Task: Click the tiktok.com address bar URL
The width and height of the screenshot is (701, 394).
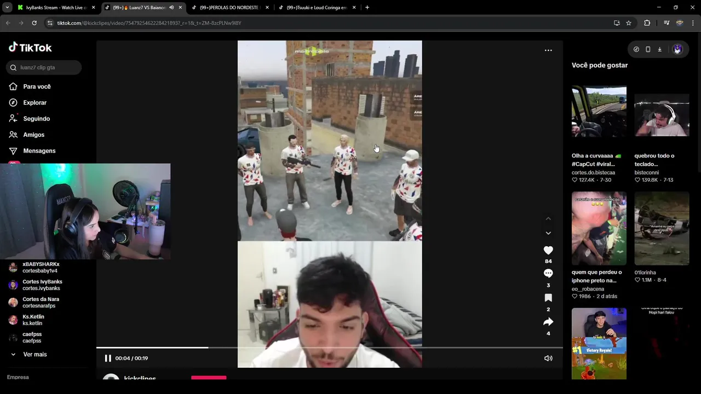Action: click(149, 23)
